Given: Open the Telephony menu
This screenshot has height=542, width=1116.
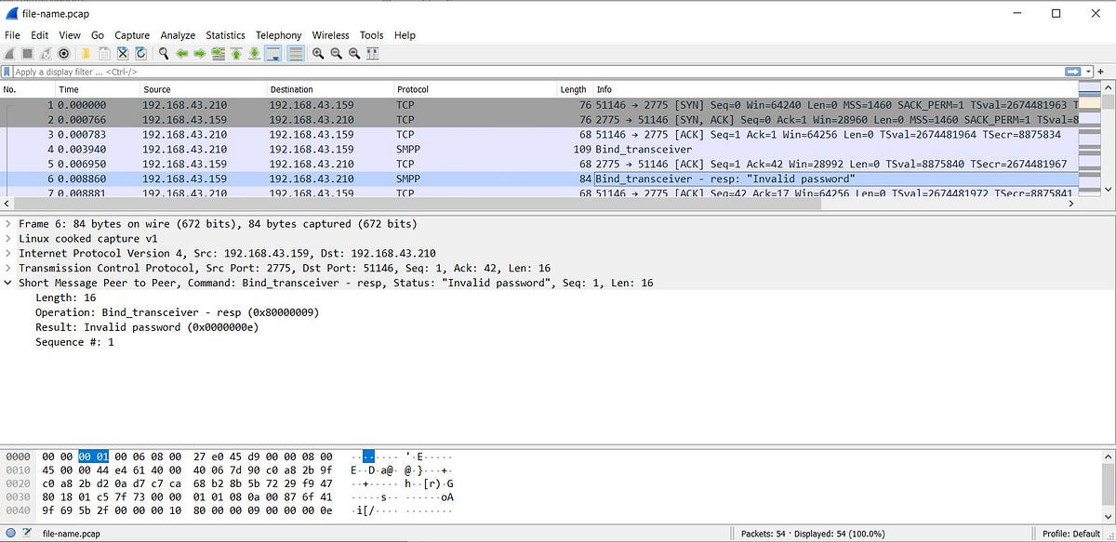Looking at the screenshot, I should 278,35.
